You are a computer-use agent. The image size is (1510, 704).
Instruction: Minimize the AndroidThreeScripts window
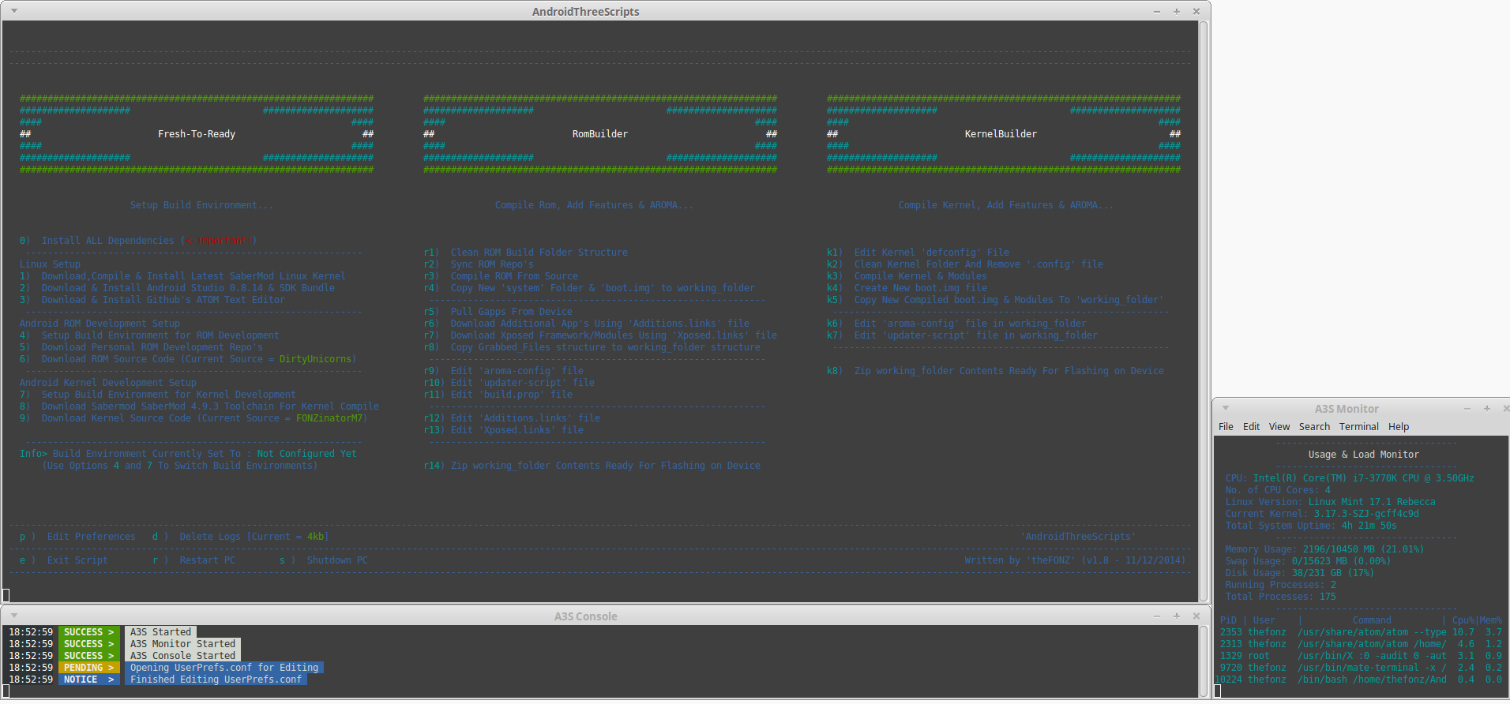1157,11
